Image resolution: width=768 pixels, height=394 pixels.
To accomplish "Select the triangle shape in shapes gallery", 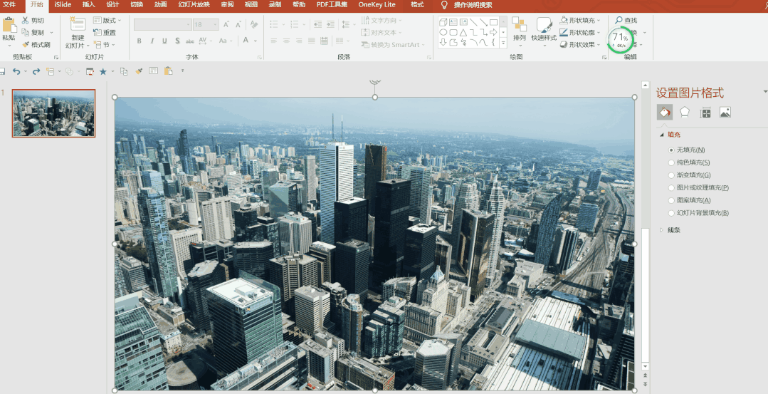I will click(x=463, y=32).
